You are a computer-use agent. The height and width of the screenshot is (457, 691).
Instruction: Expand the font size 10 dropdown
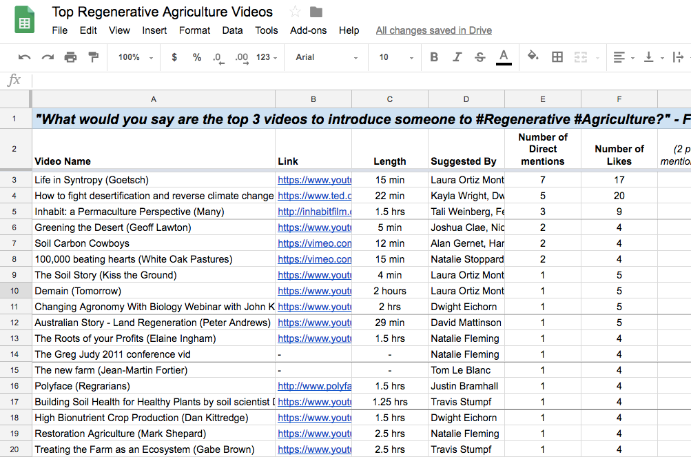point(397,57)
